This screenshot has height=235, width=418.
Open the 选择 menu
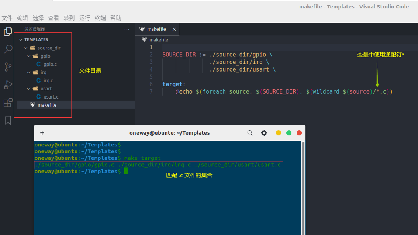coord(38,18)
